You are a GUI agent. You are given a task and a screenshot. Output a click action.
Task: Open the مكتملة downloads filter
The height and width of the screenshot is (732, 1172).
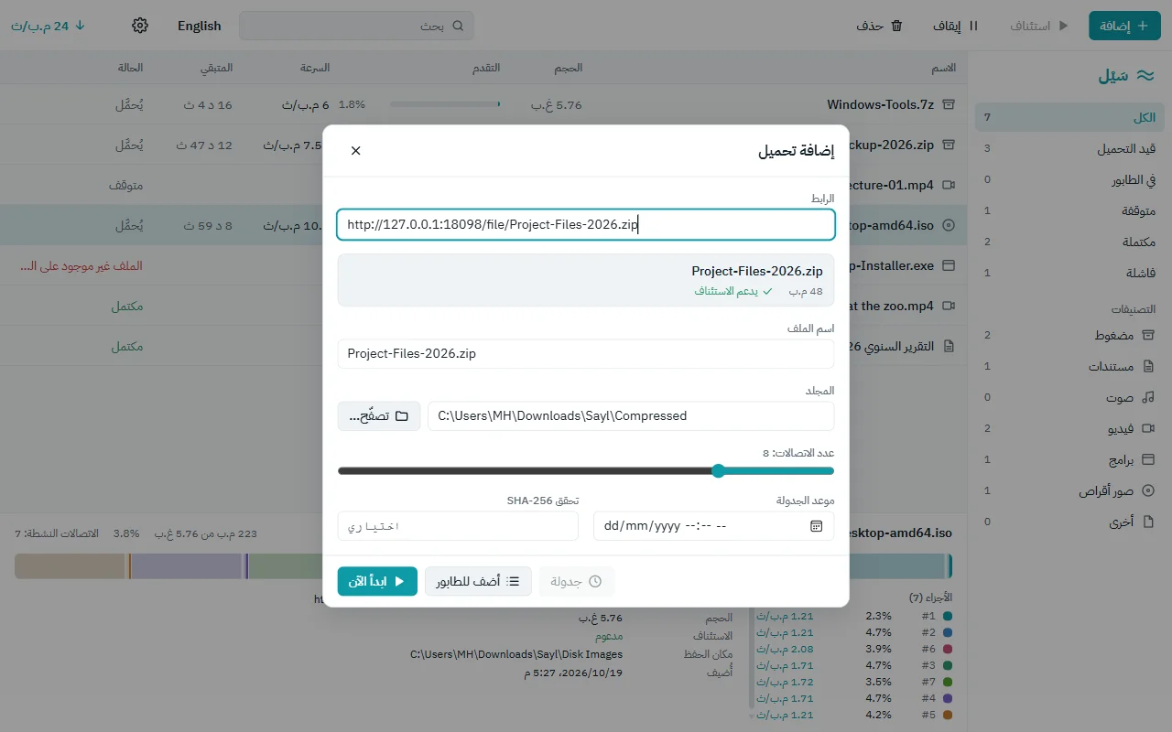(1069, 242)
